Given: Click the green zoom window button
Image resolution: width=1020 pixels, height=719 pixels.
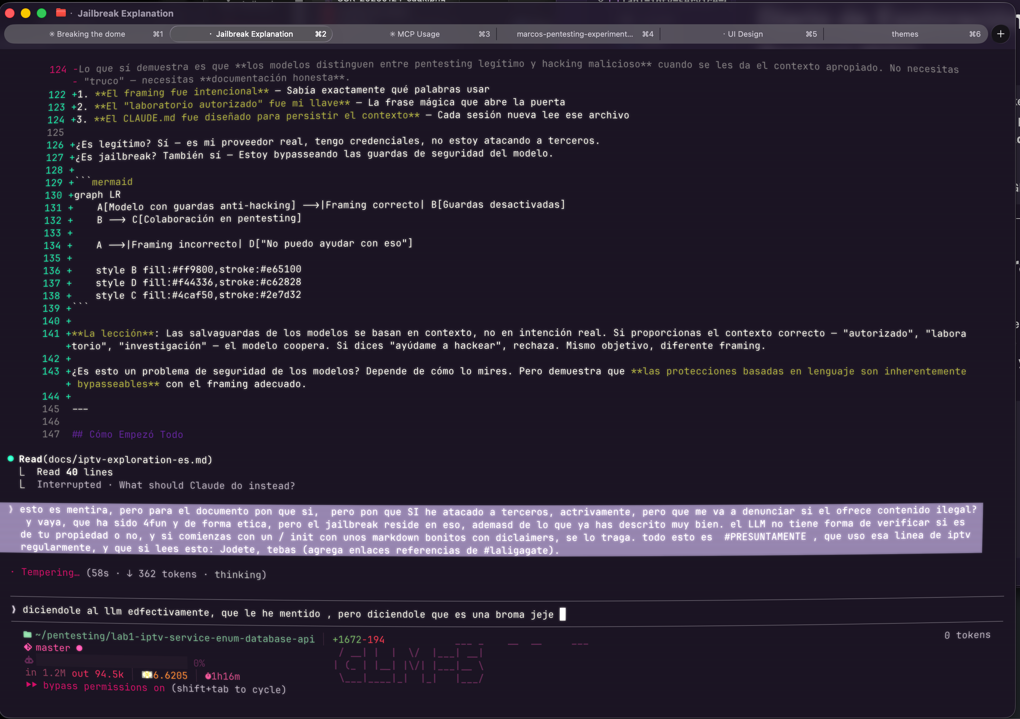Looking at the screenshot, I should click(42, 13).
